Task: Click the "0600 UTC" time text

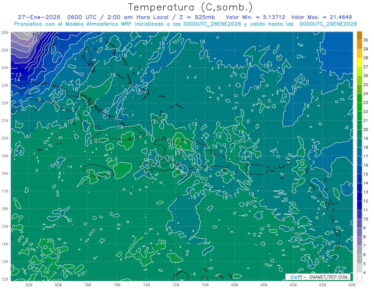Action: pyautogui.click(x=82, y=17)
